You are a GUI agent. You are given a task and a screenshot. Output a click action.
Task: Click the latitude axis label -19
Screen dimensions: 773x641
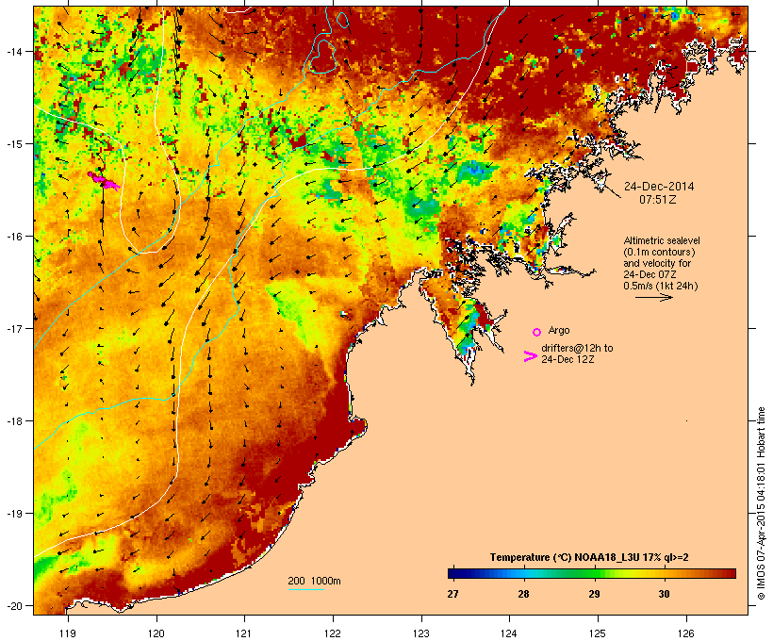14,514
